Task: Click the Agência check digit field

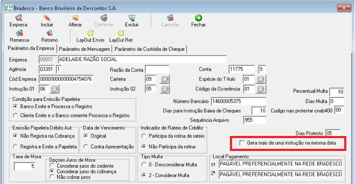Action: click(59, 69)
